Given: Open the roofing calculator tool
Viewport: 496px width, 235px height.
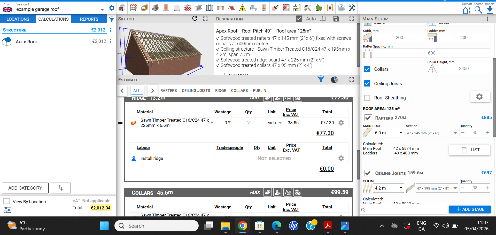Looking at the screenshot, I should click(231, 8).
